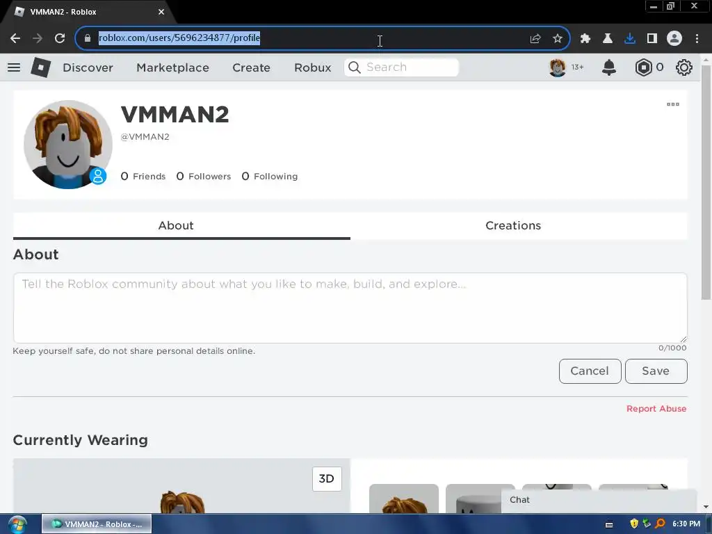Save the About description

click(656, 371)
